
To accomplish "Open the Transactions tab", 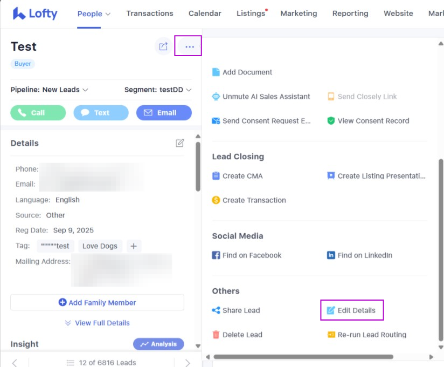I will coord(150,13).
